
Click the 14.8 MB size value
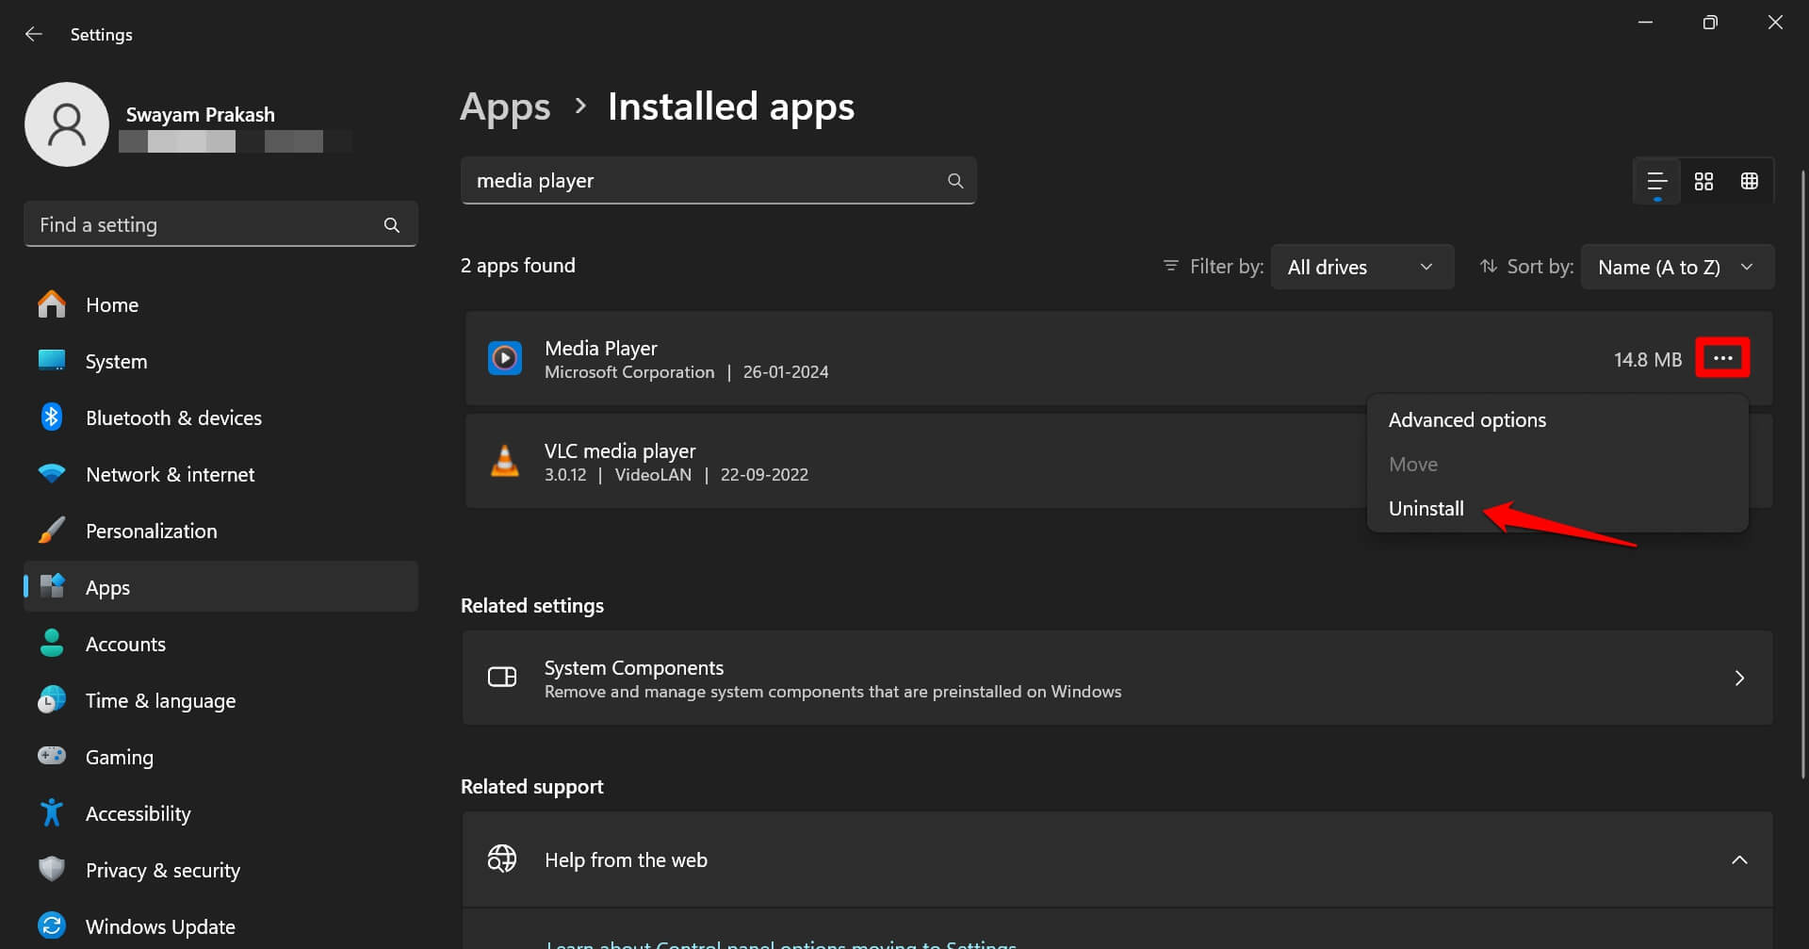click(x=1648, y=359)
